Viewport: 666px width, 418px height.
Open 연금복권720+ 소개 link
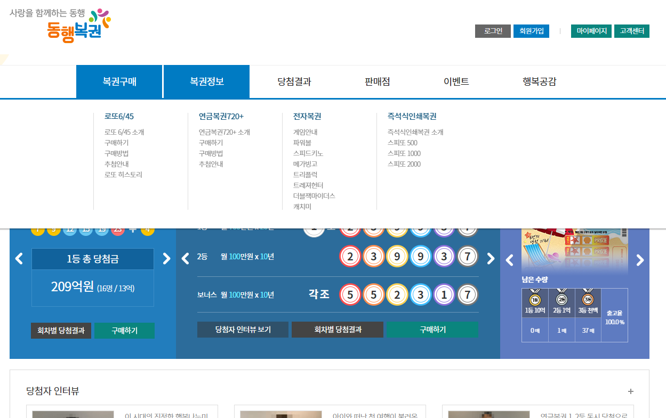224,132
